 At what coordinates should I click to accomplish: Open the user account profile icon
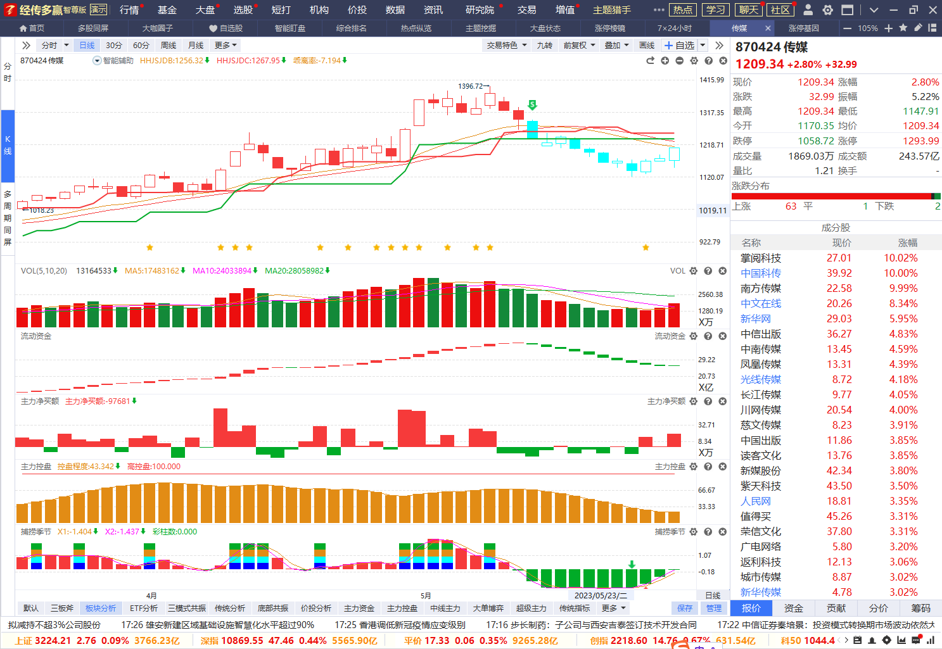click(x=808, y=9)
